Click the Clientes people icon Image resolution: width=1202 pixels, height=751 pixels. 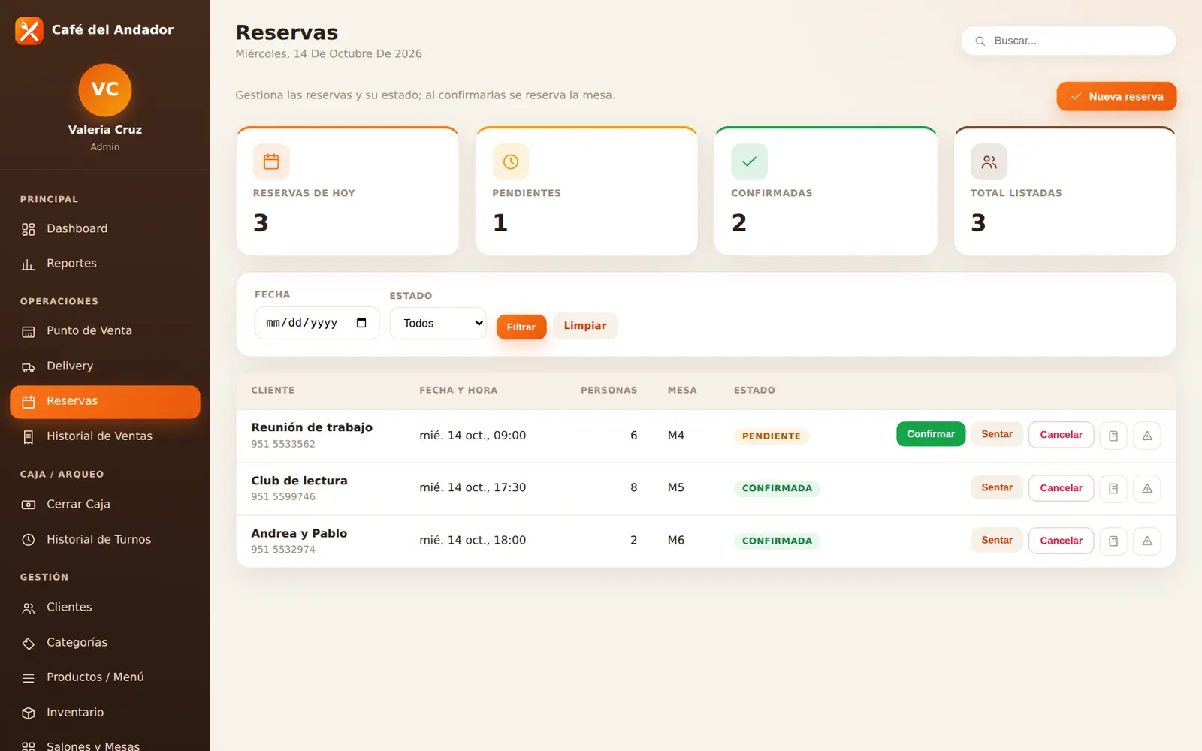coord(29,608)
